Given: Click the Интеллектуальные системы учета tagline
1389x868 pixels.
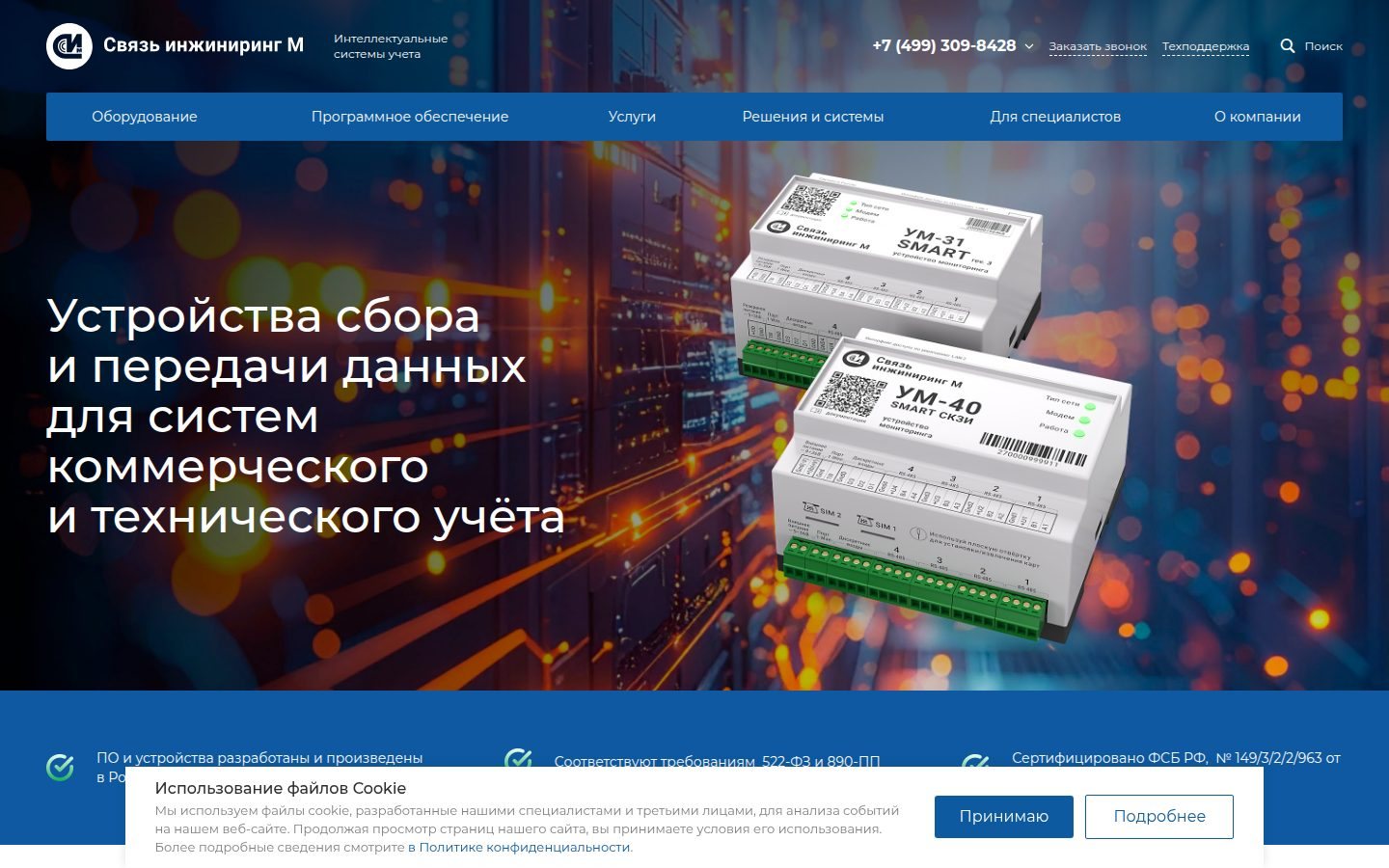Looking at the screenshot, I should (391, 46).
